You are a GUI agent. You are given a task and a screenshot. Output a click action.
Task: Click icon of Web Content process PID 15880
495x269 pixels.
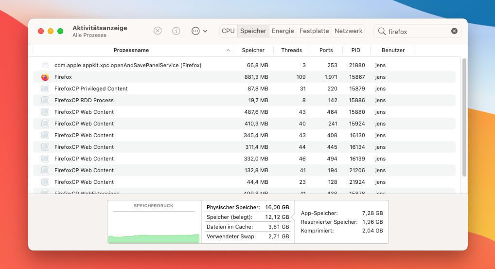[45, 112]
